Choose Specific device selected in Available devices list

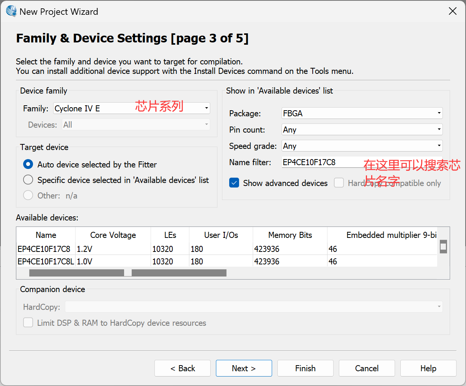click(x=28, y=180)
